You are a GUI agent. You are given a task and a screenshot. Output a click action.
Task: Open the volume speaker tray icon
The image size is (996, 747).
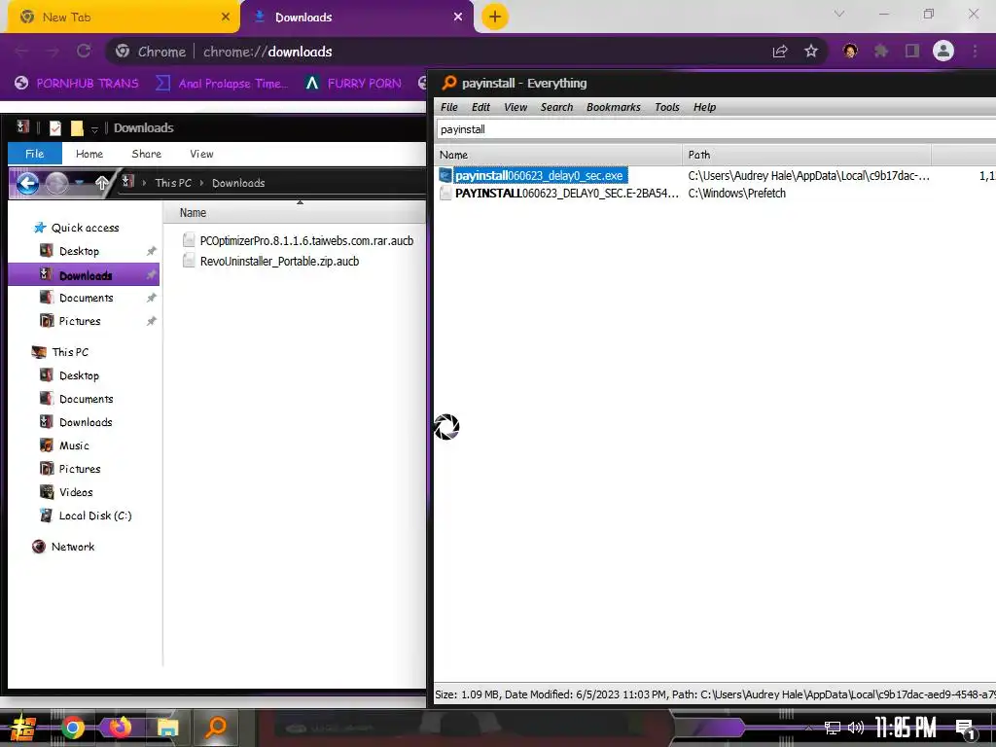(x=856, y=728)
